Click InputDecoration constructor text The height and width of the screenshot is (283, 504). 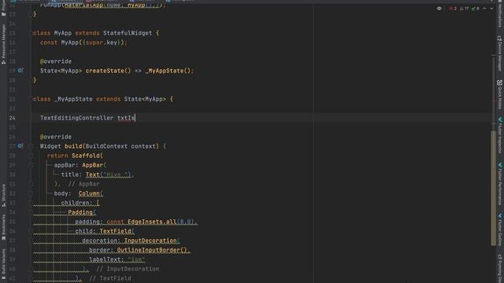click(x=150, y=241)
